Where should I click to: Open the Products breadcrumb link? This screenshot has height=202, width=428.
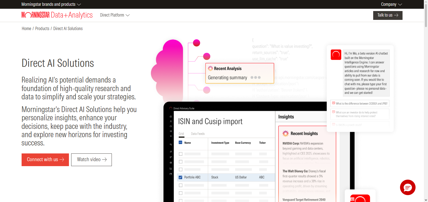pyautogui.click(x=42, y=28)
